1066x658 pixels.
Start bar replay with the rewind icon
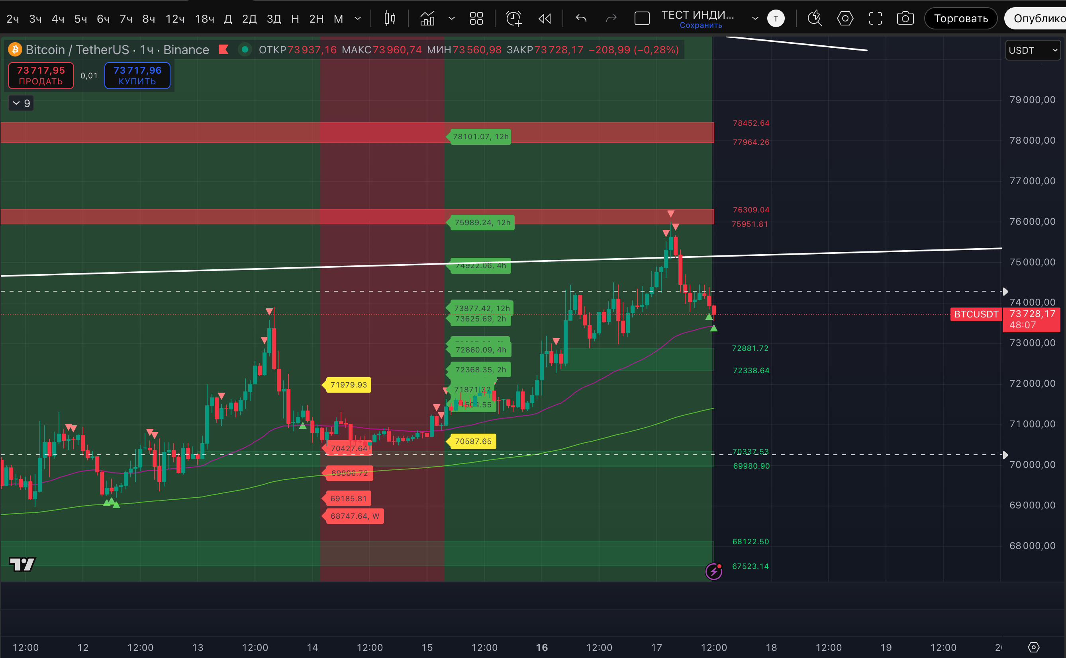click(x=545, y=19)
